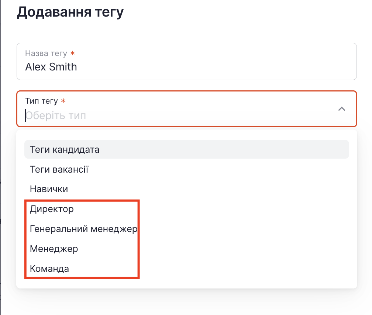Click the Оберіть тип placeholder text

(x=56, y=116)
